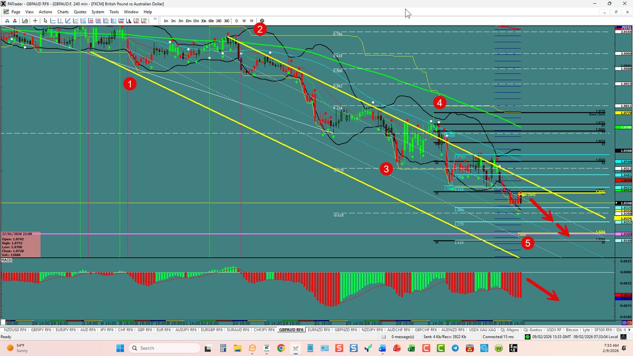Open the green round W app in taskbar
The width and height of the screenshot is (633, 356).
tap(499, 348)
